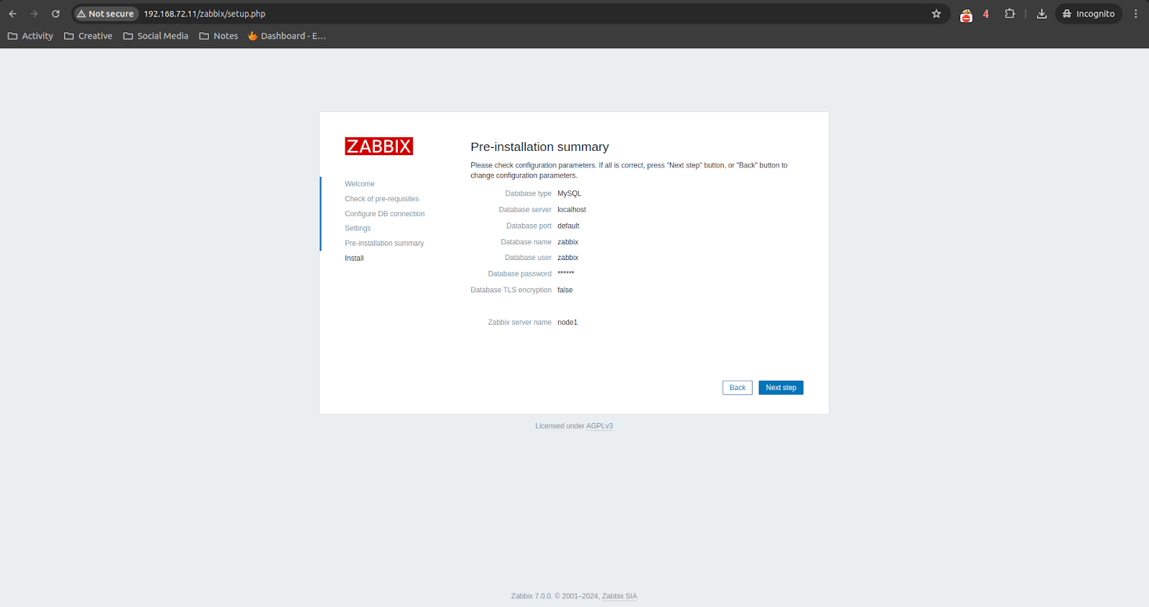Open the Activity bookmarks folder
The width and height of the screenshot is (1149, 607).
pyautogui.click(x=30, y=36)
